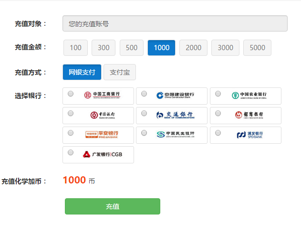Image resolution: width=301 pixels, height=225 pixels.
Task: Click the Ping An Bank logo
Action: pyautogui.click(x=102, y=135)
